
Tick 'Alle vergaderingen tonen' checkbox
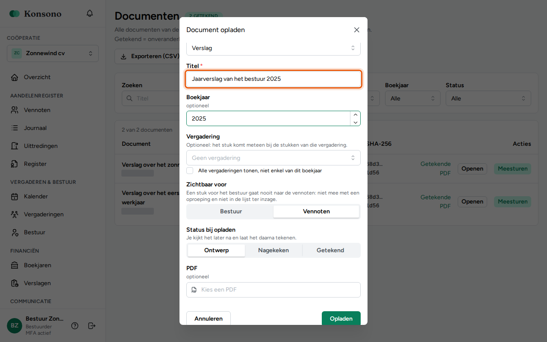190,171
